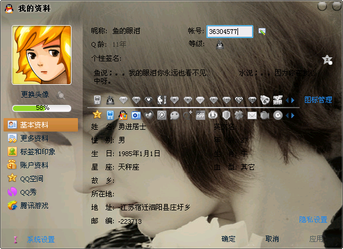Show previous icons in the lower icon row
343x249 pixels.
[x=287, y=115]
